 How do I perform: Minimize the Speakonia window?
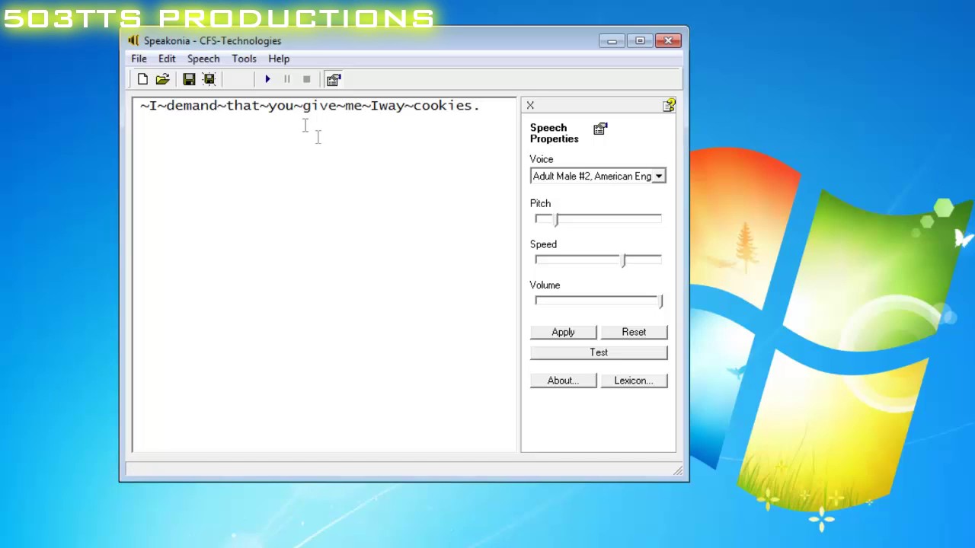pyautogui.click(x=612, y=40)
